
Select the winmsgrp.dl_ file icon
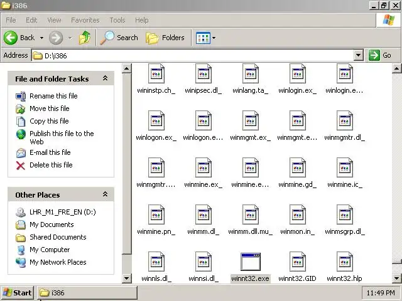click(x=345, y=214)
